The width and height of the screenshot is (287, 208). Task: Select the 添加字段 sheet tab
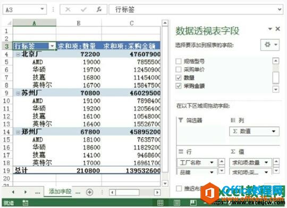(60, 192)
